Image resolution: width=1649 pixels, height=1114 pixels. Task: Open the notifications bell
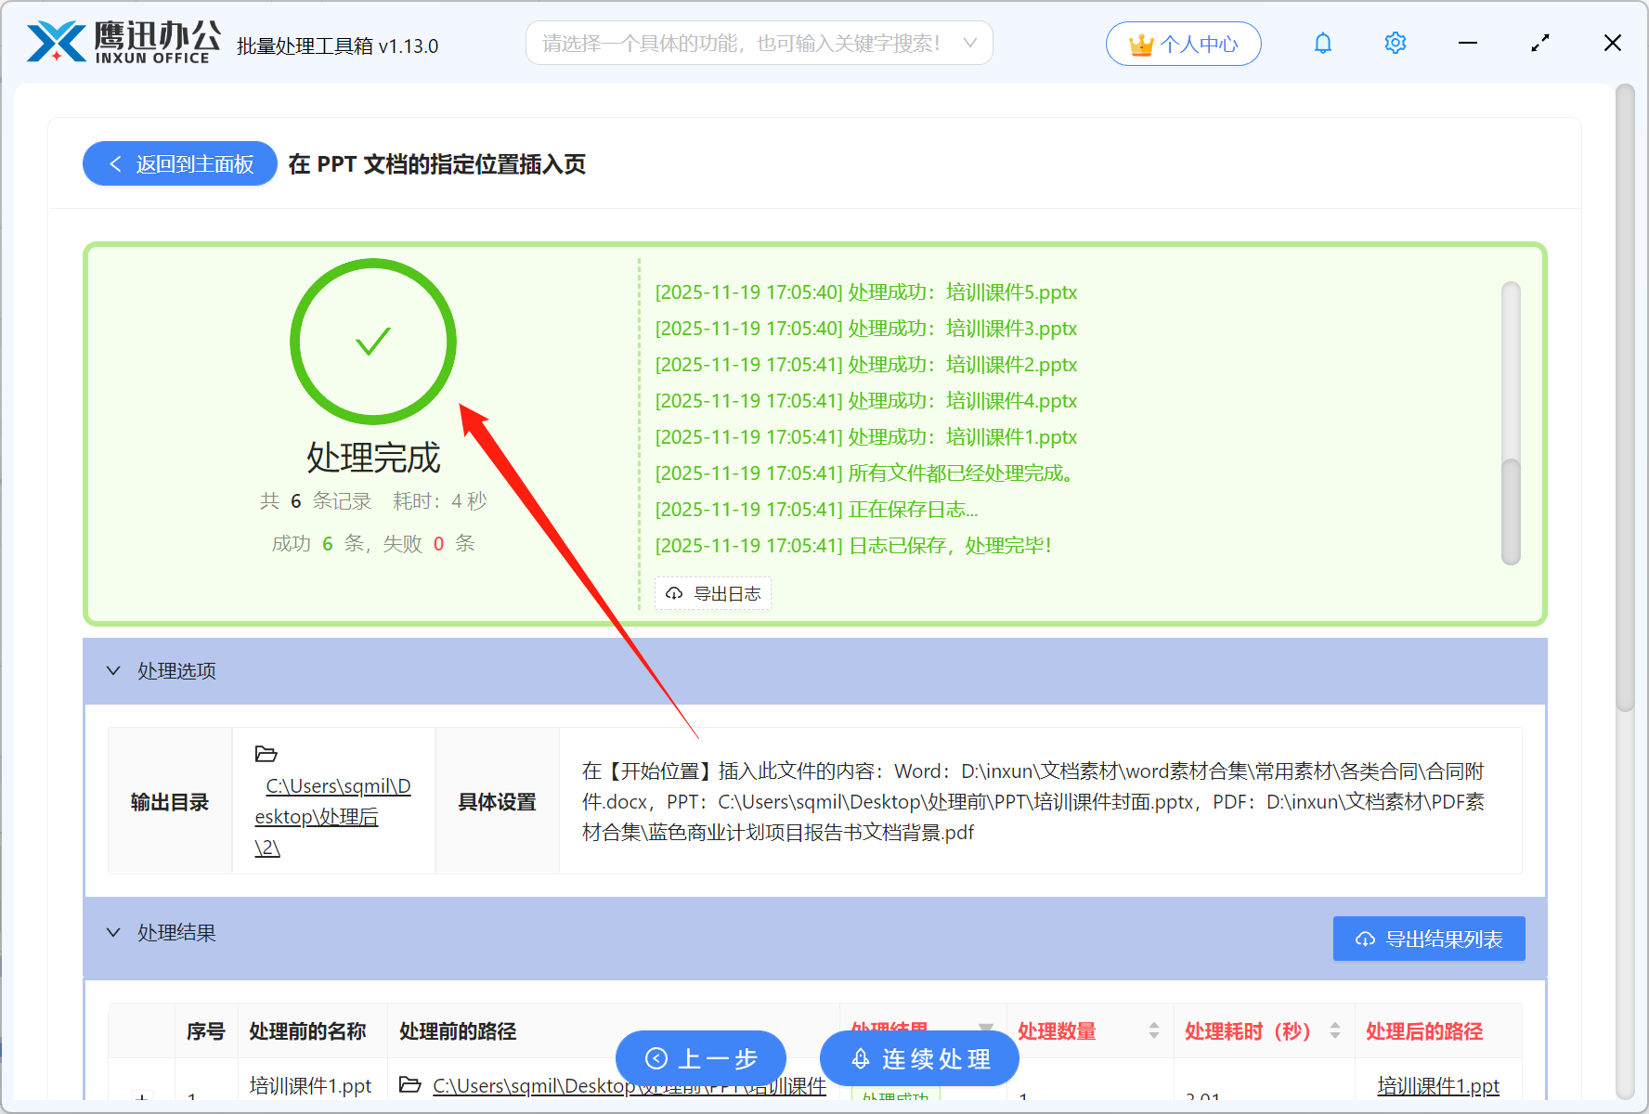[x=1322, y=43]
